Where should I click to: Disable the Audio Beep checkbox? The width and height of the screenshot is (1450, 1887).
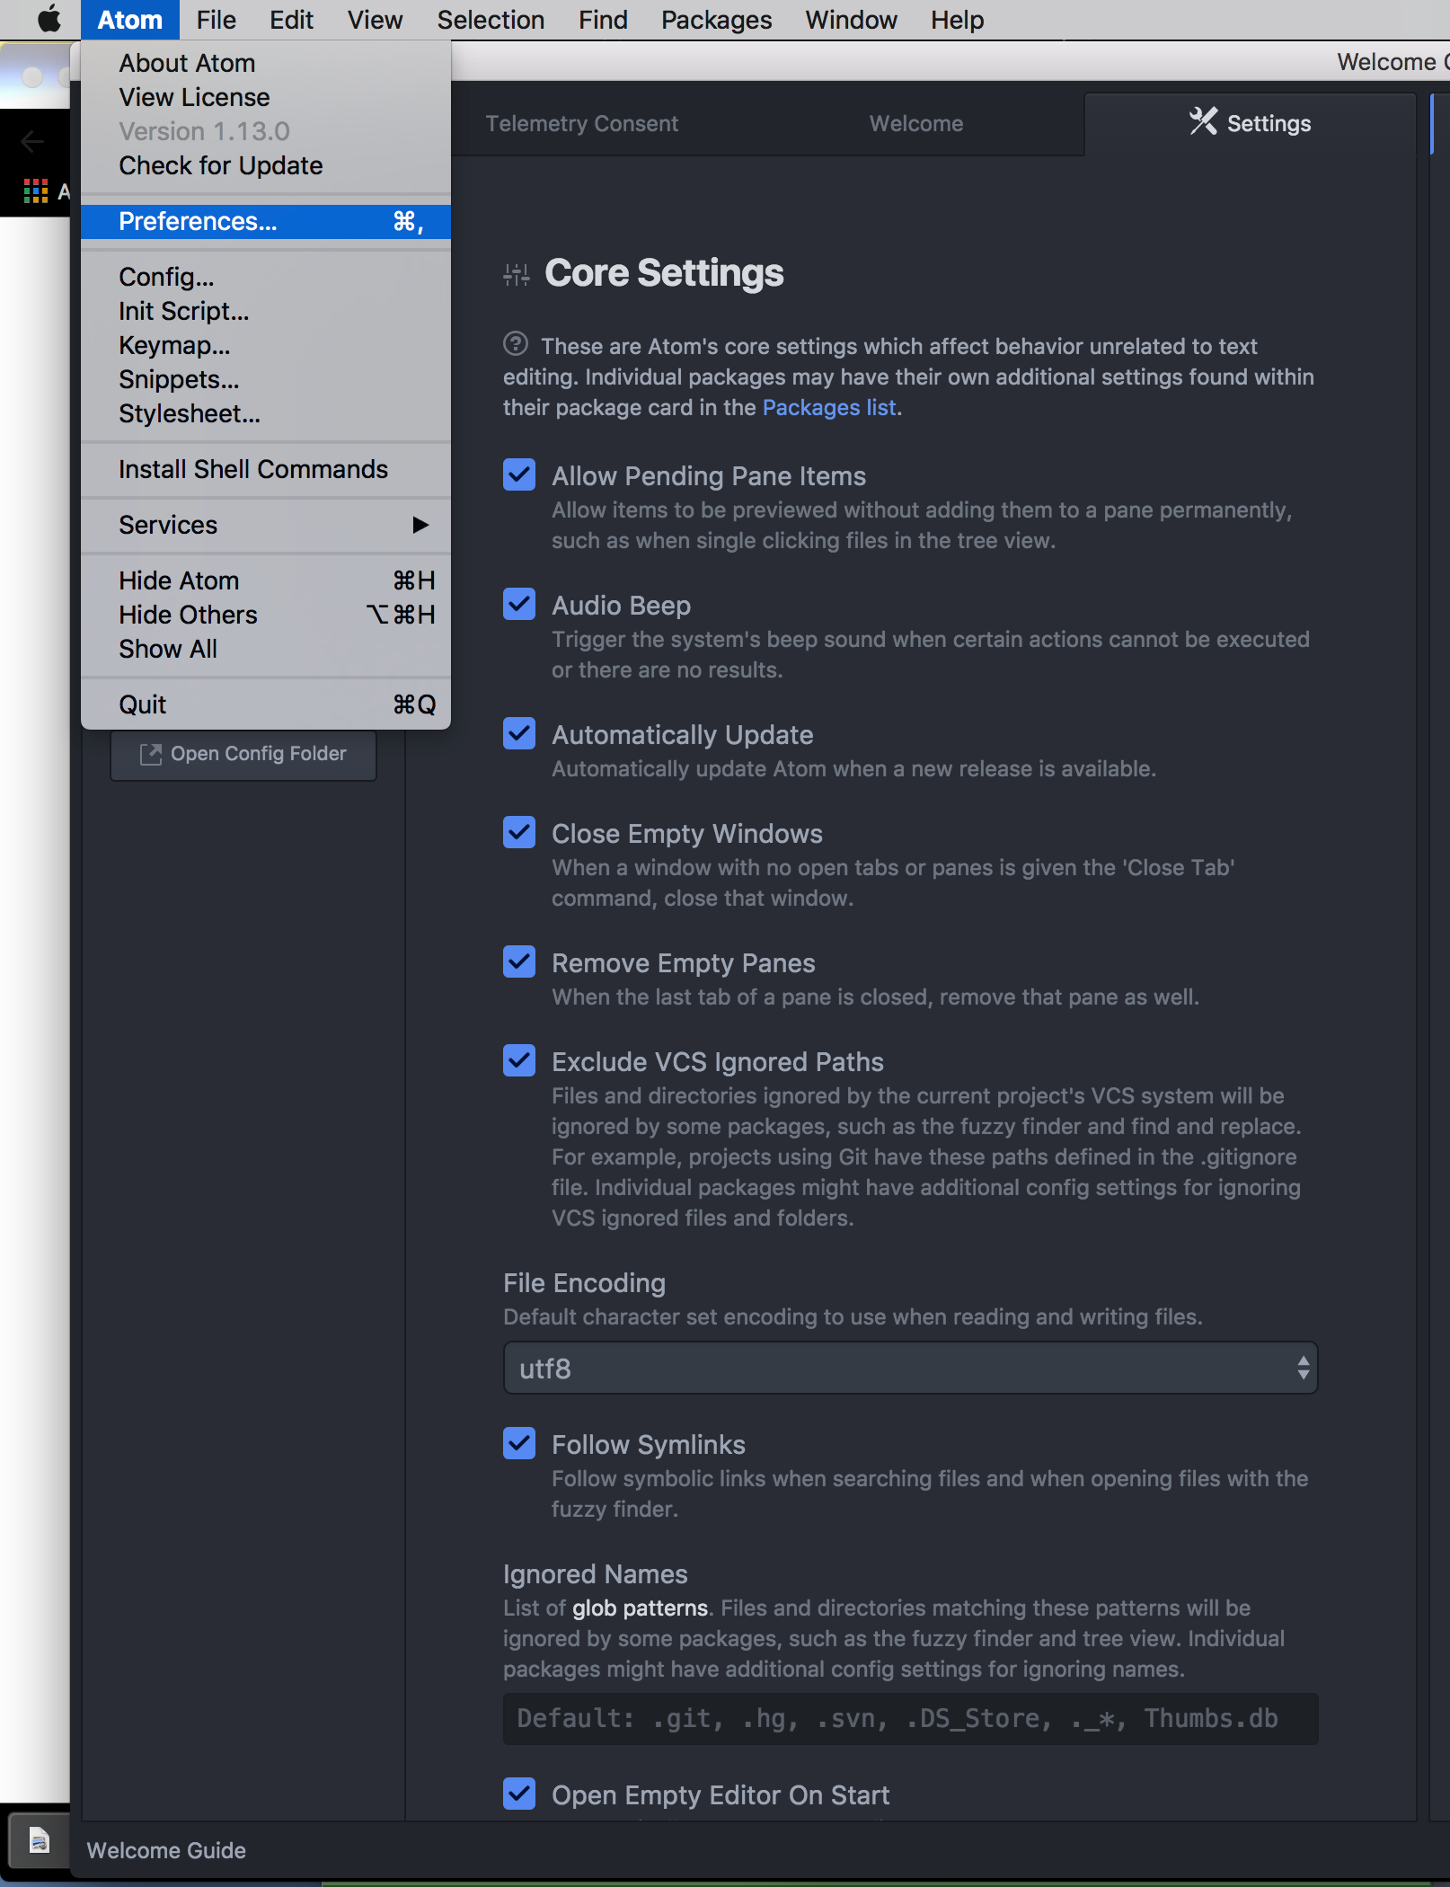pos(519,604)
